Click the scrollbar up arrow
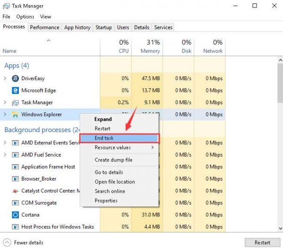This screenshot has width=283, height=250. tap(281, 60)
